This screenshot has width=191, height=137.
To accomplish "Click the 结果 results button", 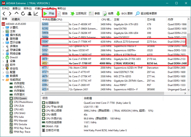I will 108,13.
